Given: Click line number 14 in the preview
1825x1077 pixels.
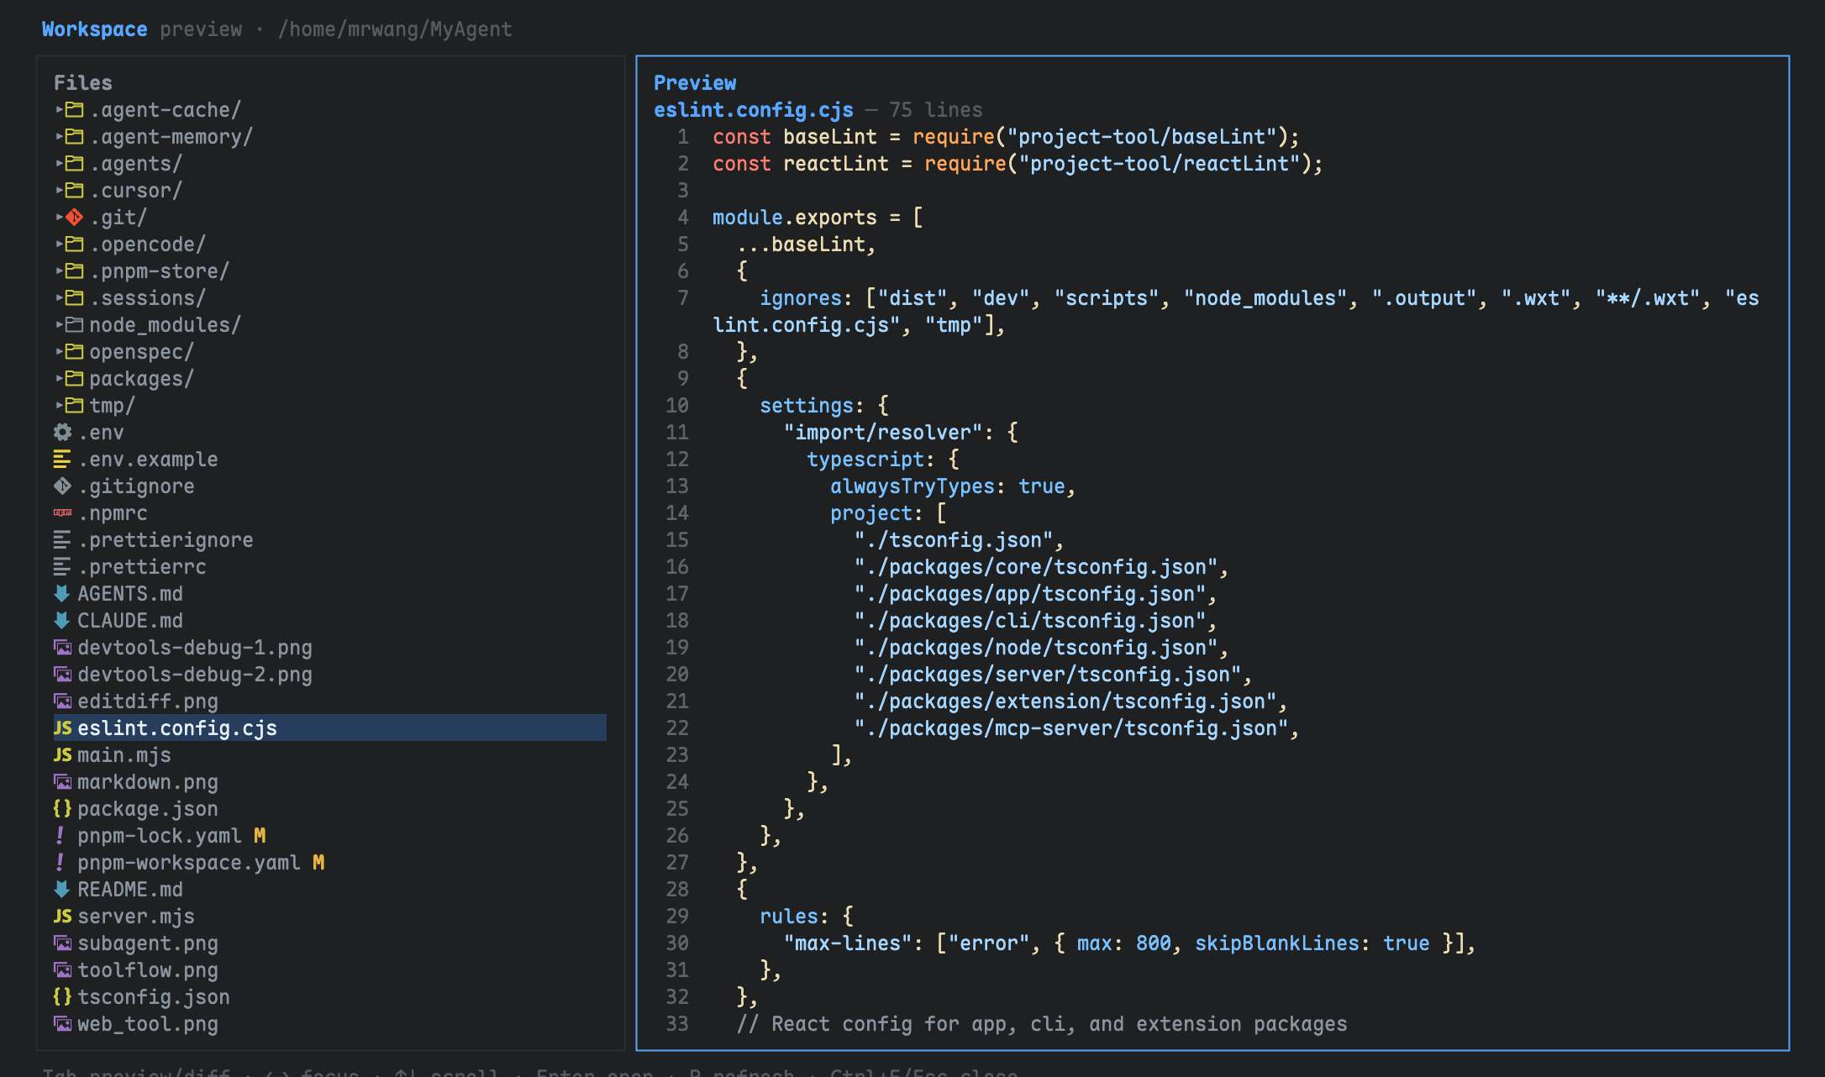Looking at the screenshot, I should [677, 513].
